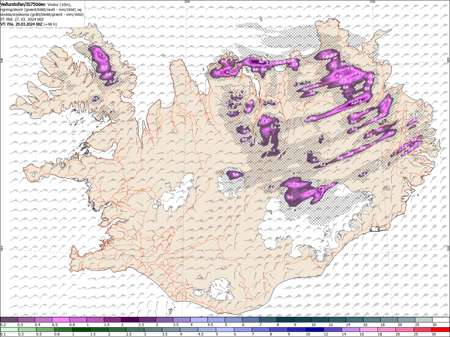Image resolution: width=450 pixels, height=337 pixels.
Task: Click the 25 label in snow legend row
Action: point(417,325)
